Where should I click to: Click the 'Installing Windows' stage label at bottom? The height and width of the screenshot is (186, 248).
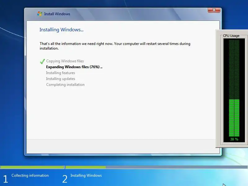(x=86, y=175)
